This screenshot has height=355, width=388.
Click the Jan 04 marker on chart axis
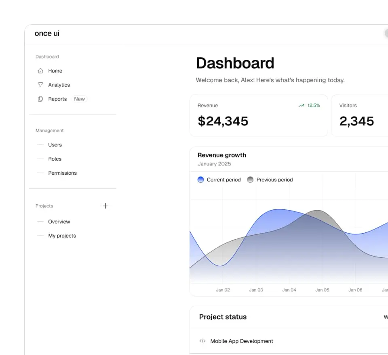point(289,290)
